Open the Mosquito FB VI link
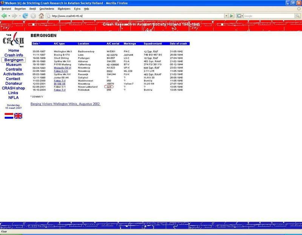The width and height of the screenshot is (302, 235). tap(62, 68)
